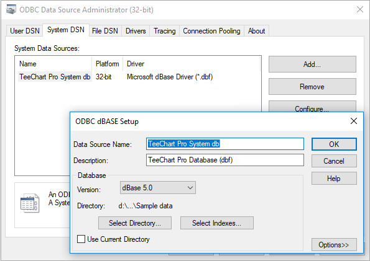Open the dBase 5.0 Version dropdown

[157, 188]
